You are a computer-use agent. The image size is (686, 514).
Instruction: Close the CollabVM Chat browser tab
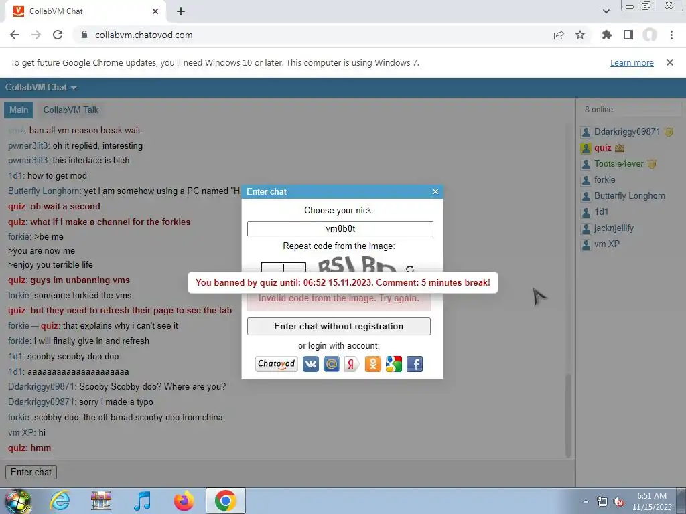click(x=155, y=11)
